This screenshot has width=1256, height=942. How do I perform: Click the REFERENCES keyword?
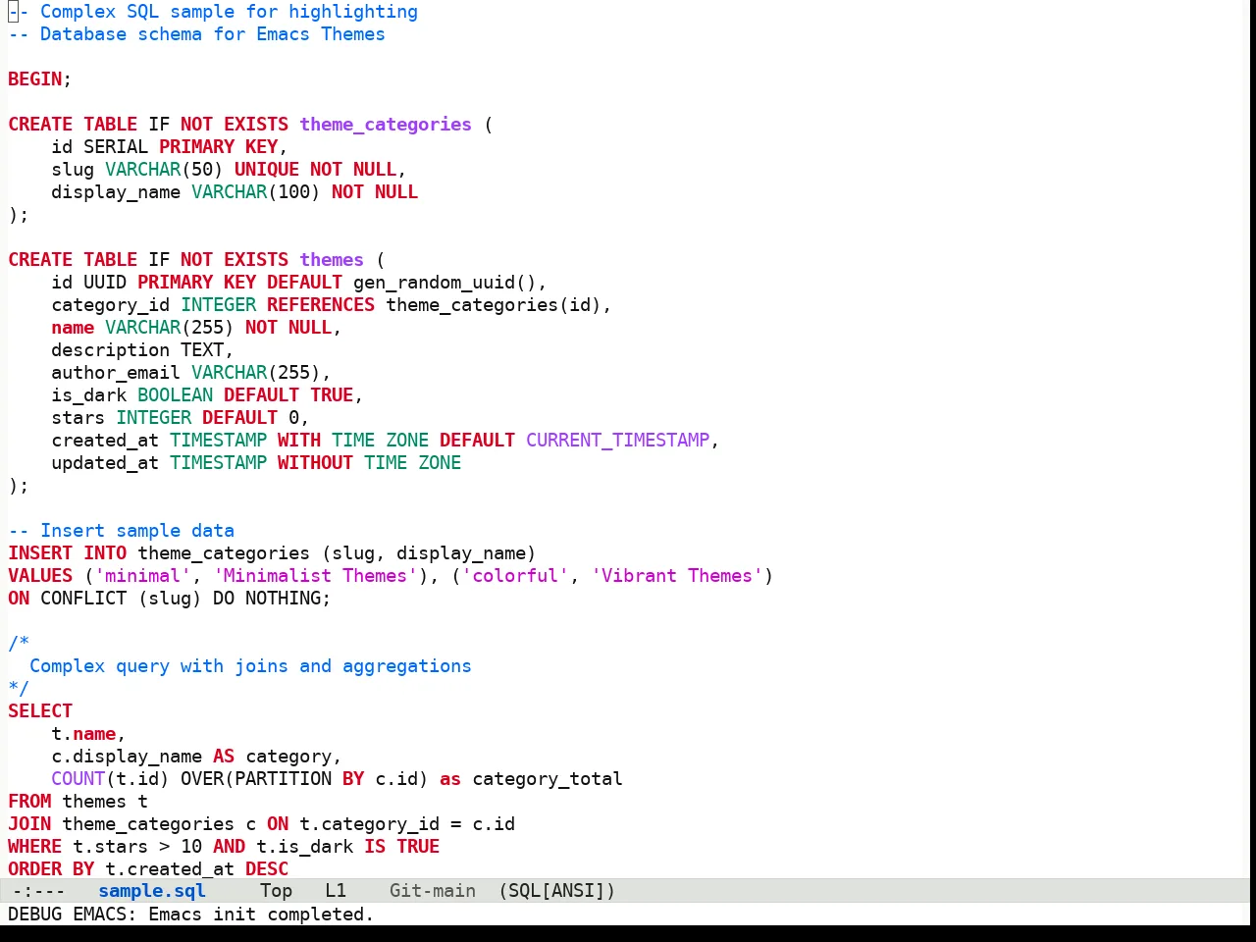tap(321, 305)
